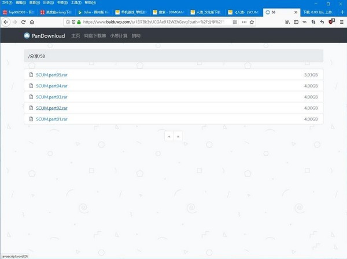
Task: Reload the current page
Action: (24, 22)
